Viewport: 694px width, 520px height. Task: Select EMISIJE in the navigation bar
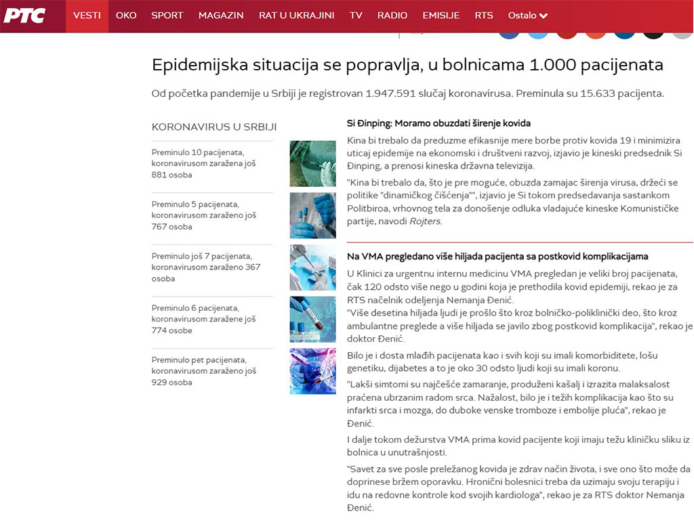441,16
